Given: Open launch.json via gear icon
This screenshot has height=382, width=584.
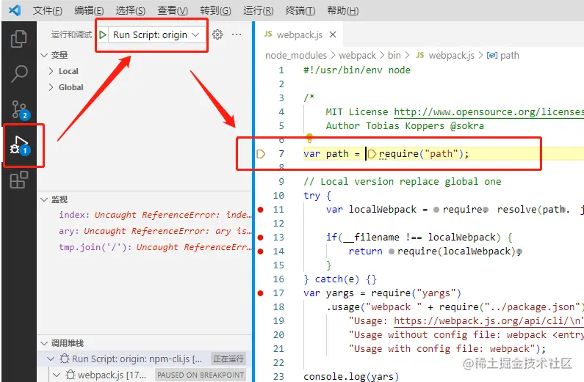Looking at the screenshot, I should (x=217, y=34).
